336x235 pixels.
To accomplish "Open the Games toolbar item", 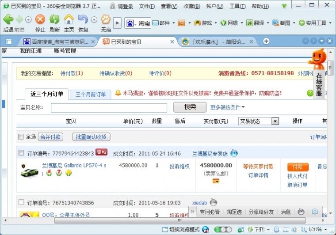I will pos(203,23).
